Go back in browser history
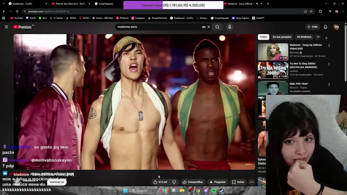The image size is (347, 195). [x=4, y=11]
